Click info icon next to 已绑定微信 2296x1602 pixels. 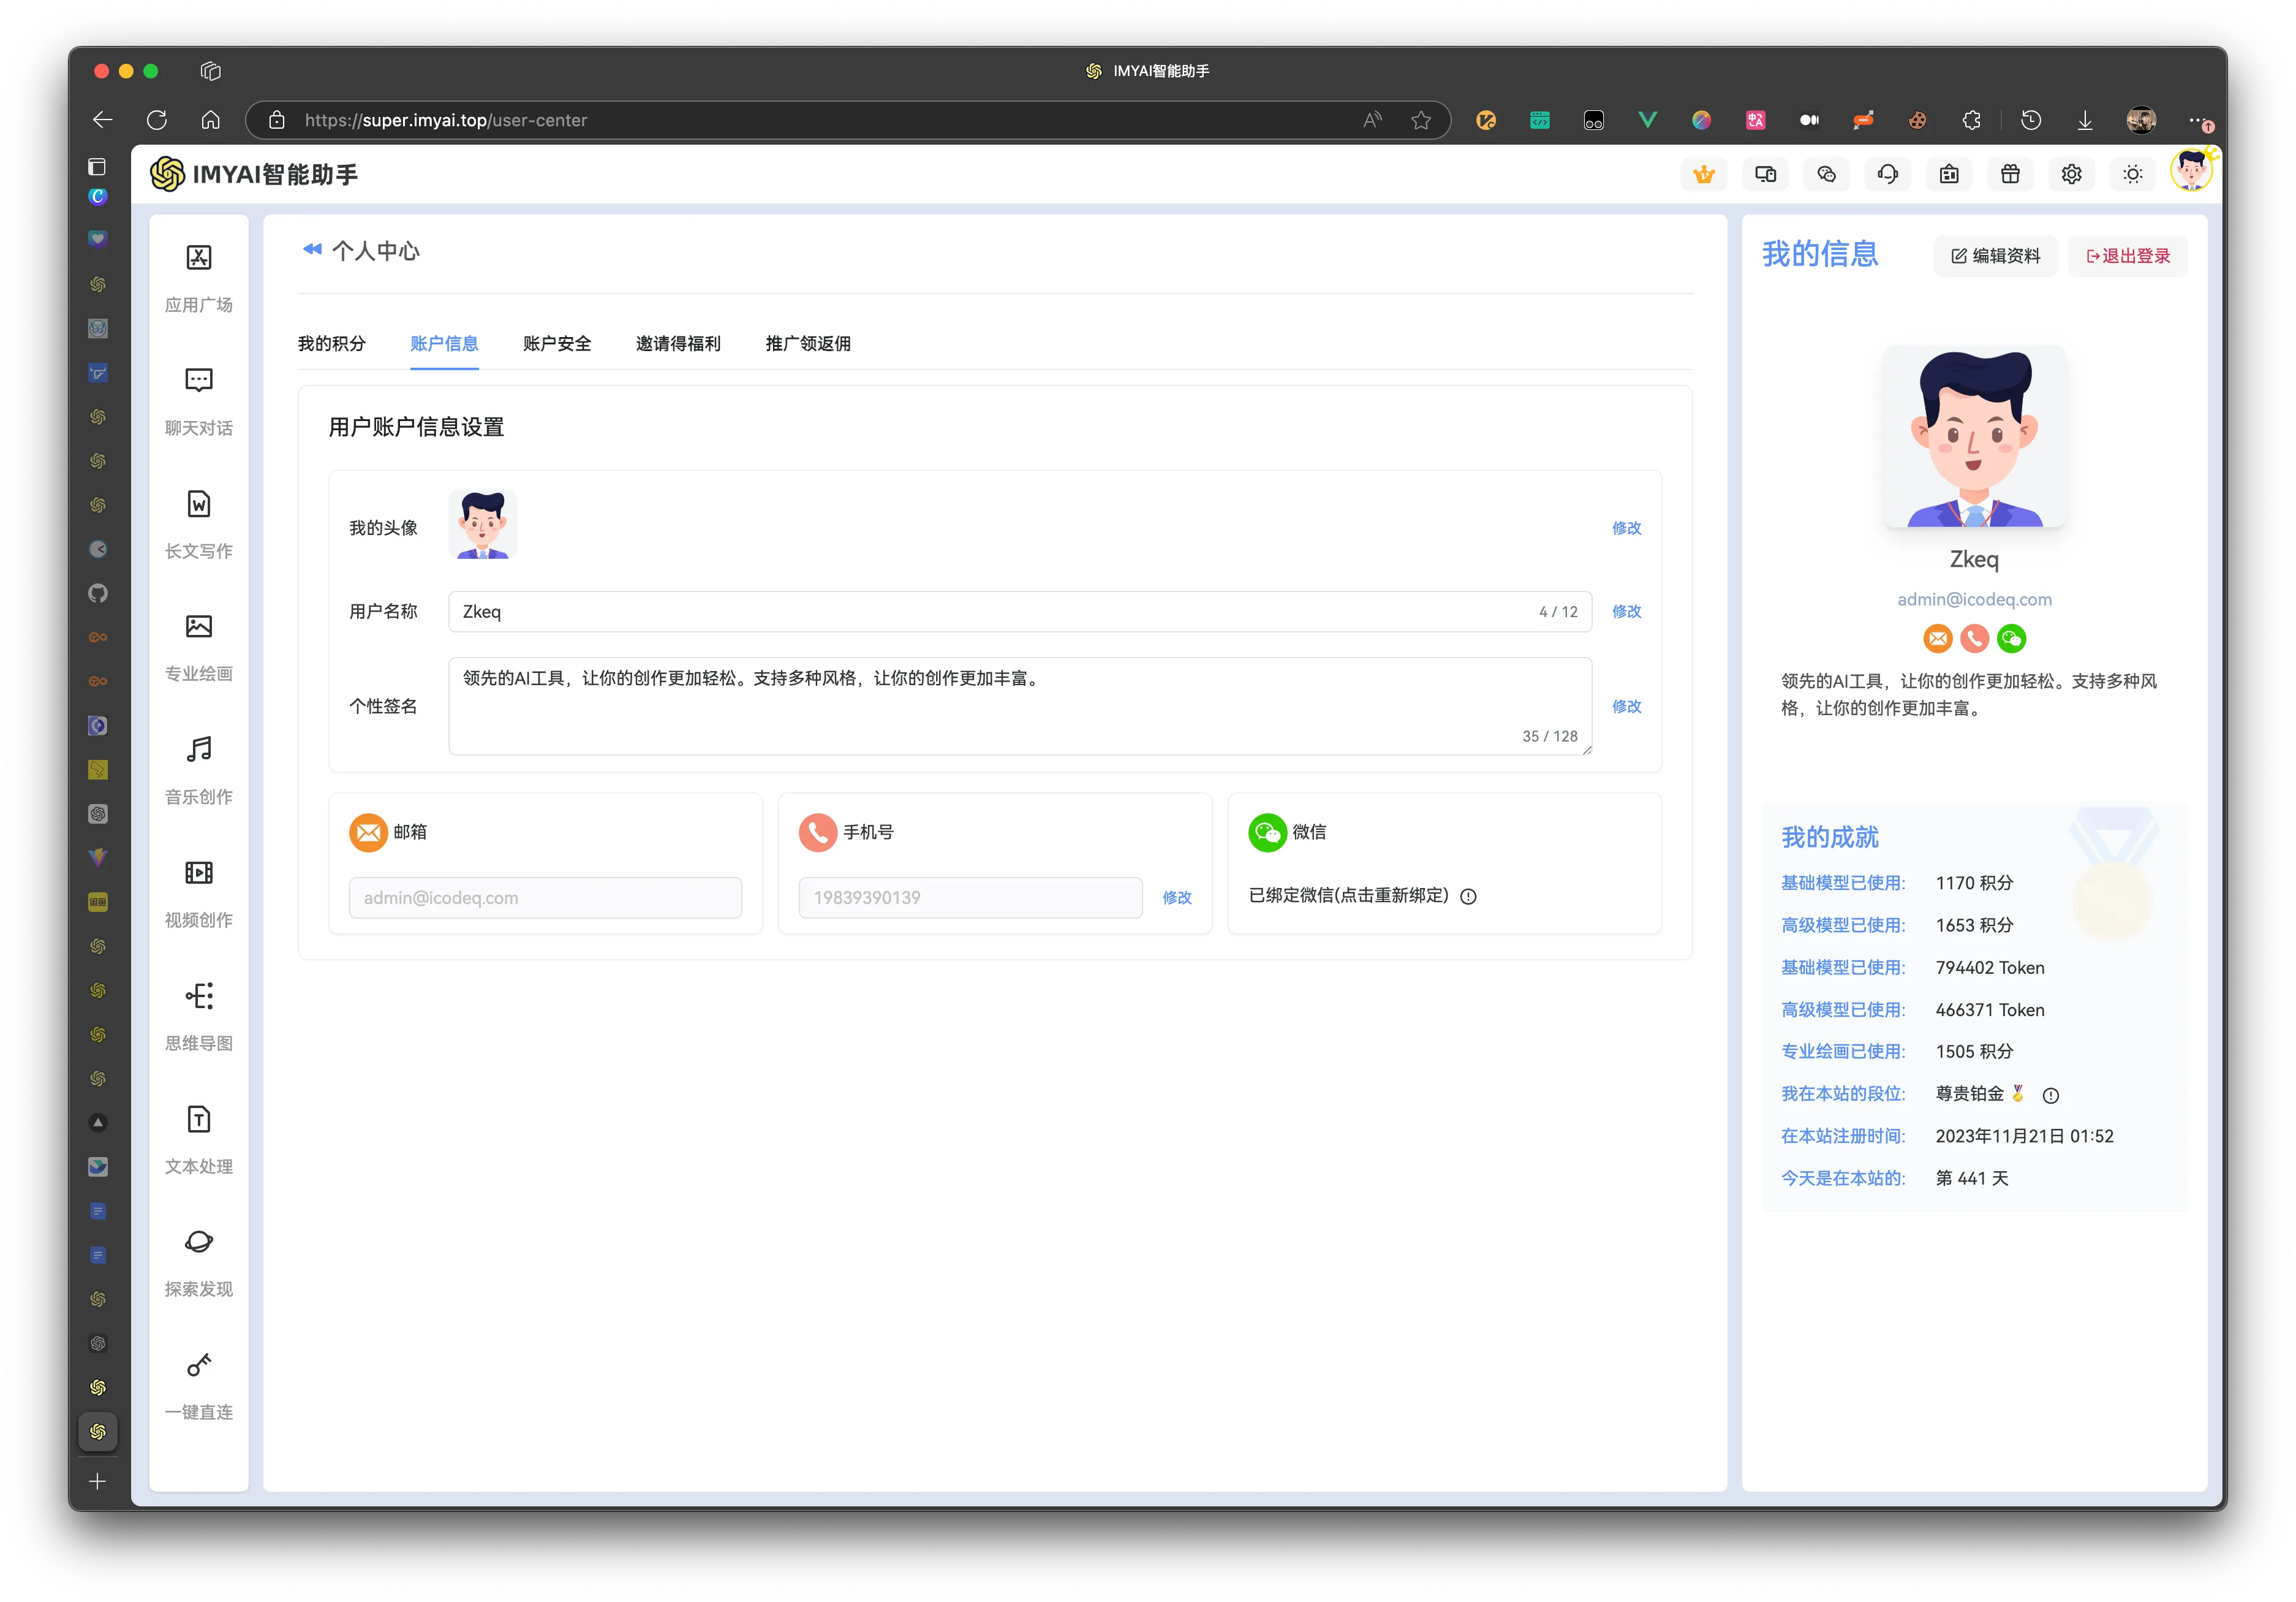point(1468,895)
